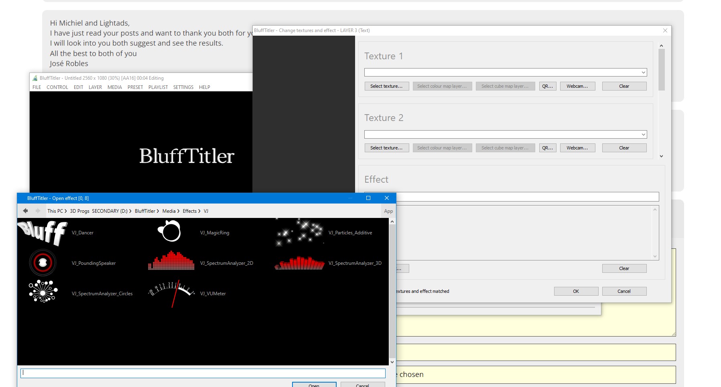Click This PC in the breadcrumb path
This screenshot has width=721, height=387.
pyautogui.click(x=55, y=211)
